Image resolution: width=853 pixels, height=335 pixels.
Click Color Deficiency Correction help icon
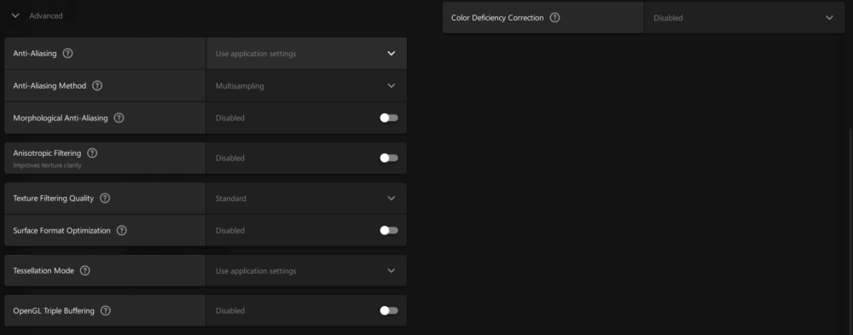coord(554,17)
